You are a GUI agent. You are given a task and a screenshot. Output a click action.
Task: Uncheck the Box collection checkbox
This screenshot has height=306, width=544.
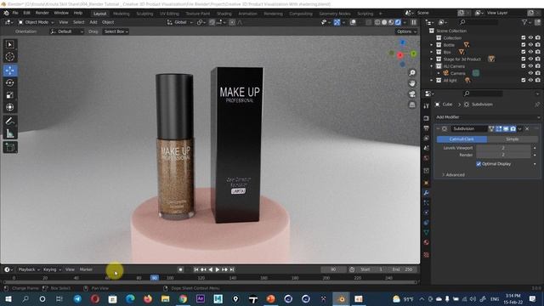(x=524, y=52)
